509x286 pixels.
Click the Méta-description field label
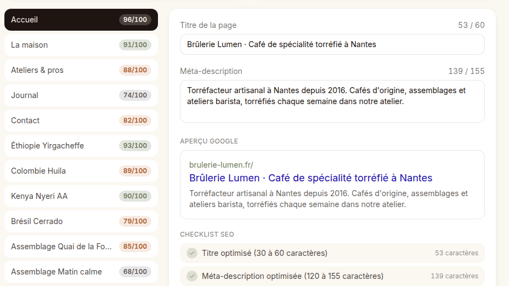click(211, 71)
